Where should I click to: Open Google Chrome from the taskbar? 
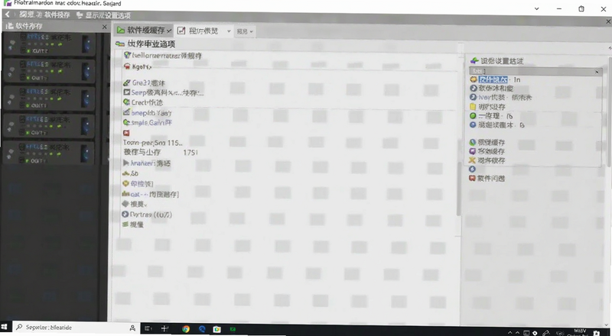(186, 329)
